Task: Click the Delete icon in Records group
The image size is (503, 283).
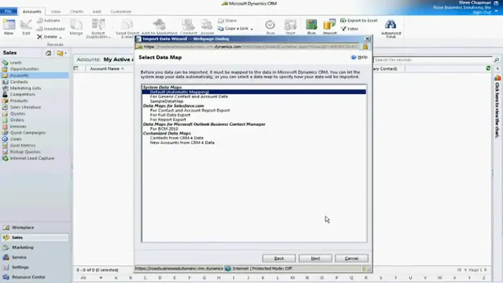Action: tap(39, 37)
